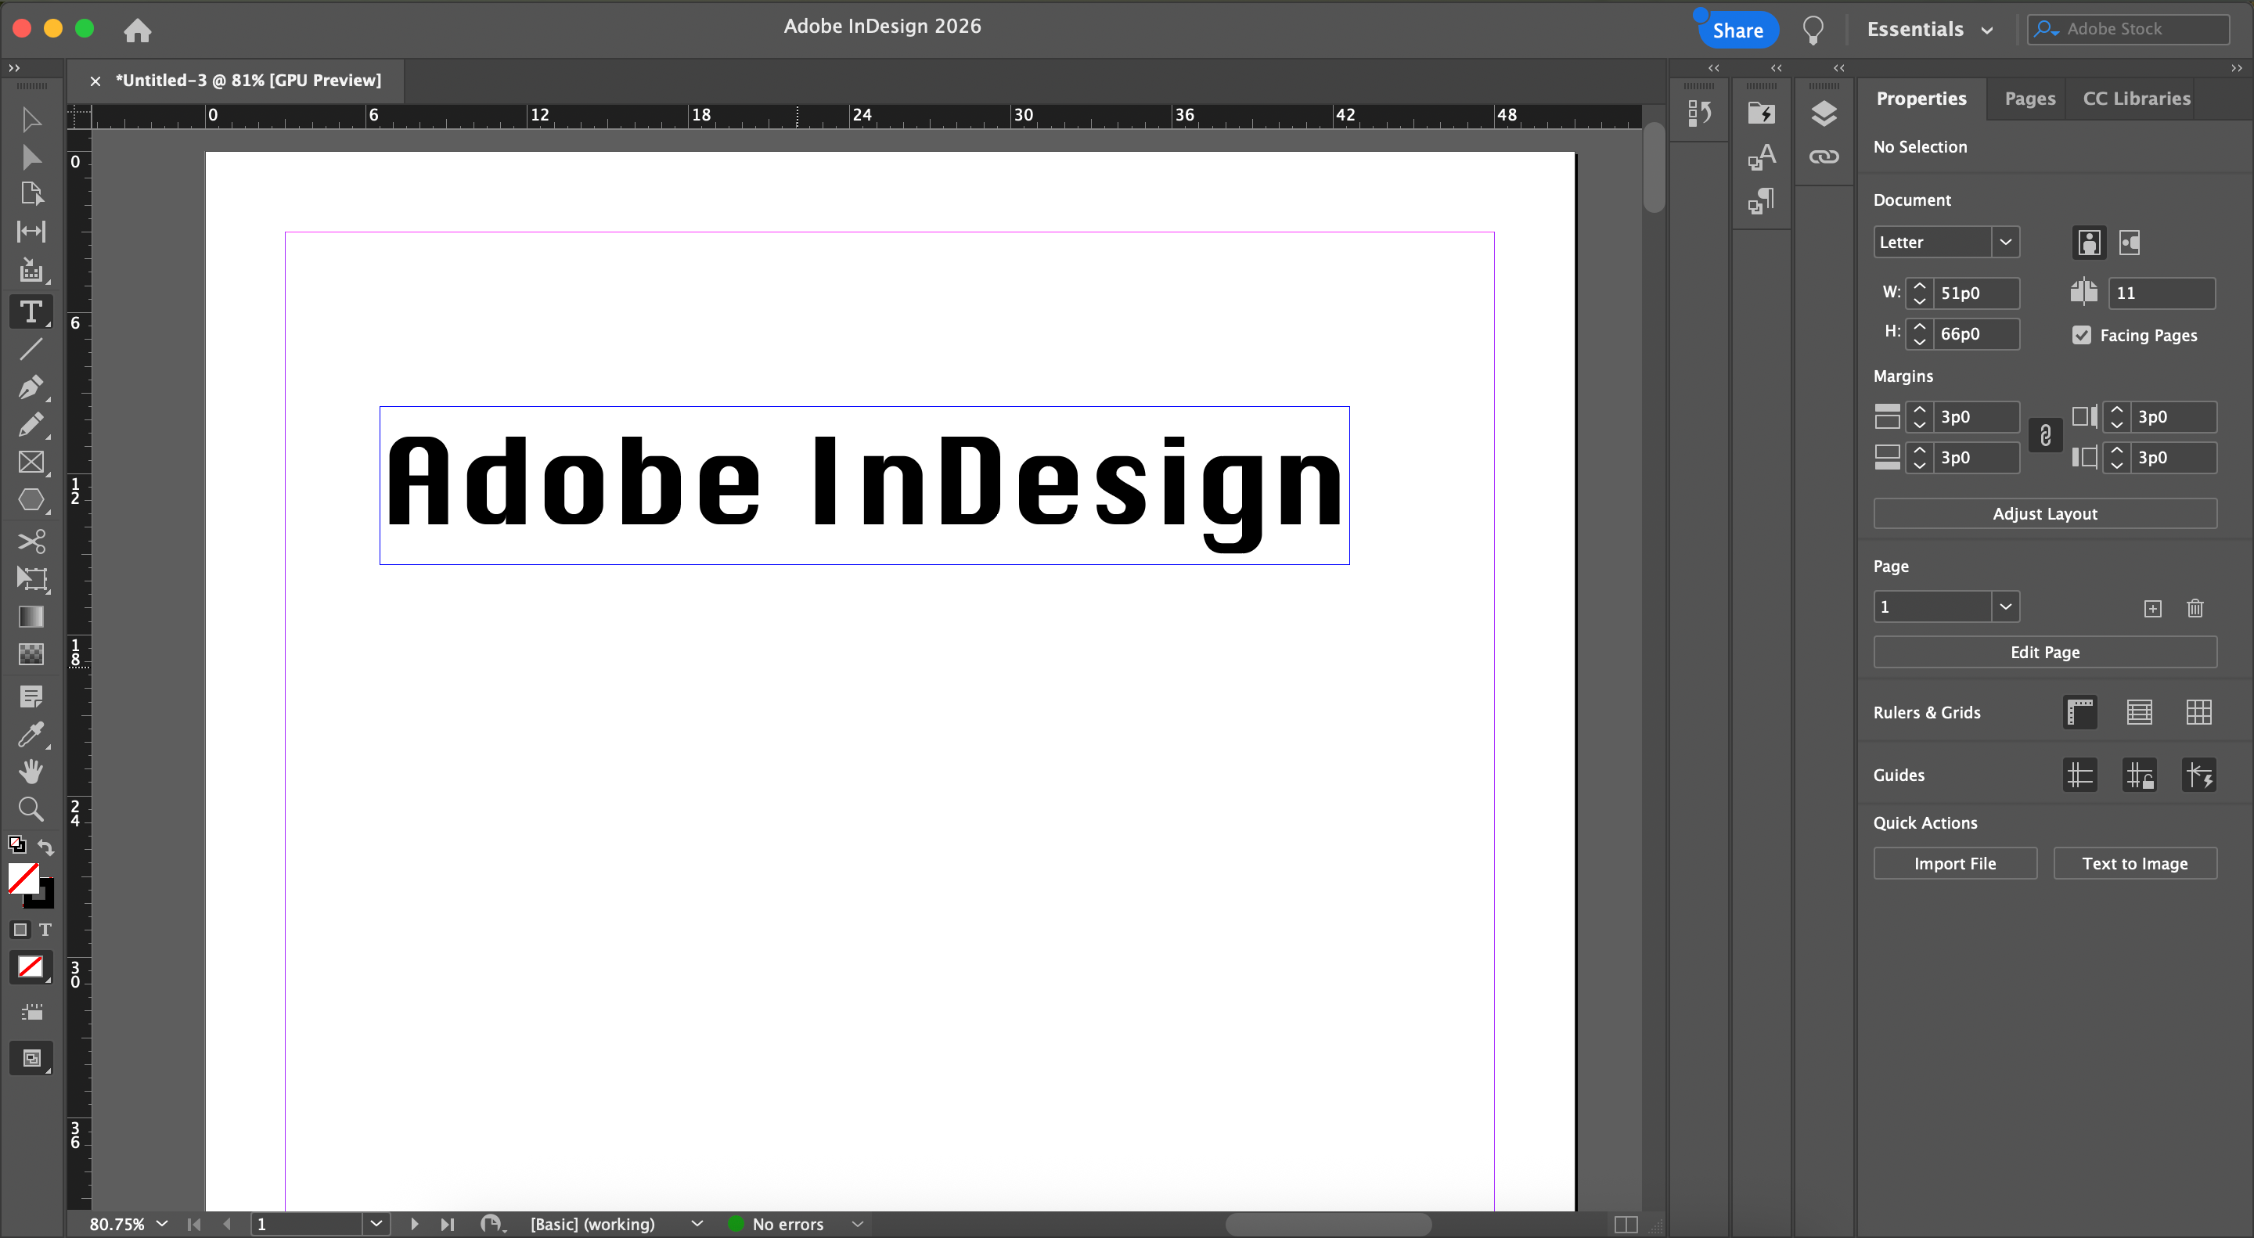Switch to the Pages tab

pyautogui.click(x=2029, y=99)
